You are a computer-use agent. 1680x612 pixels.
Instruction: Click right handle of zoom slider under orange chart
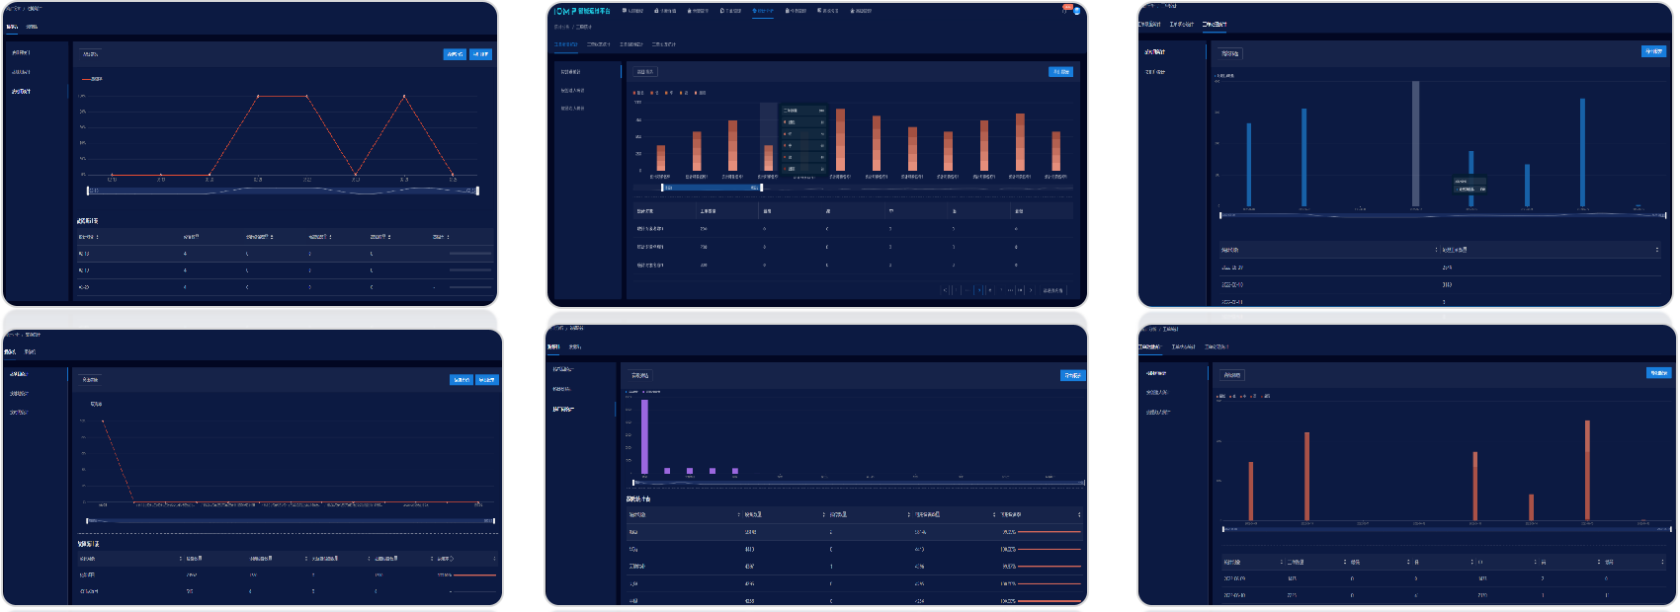point(761,188)
